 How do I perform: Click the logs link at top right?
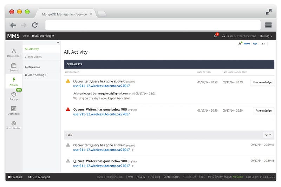tap(255, 44)
